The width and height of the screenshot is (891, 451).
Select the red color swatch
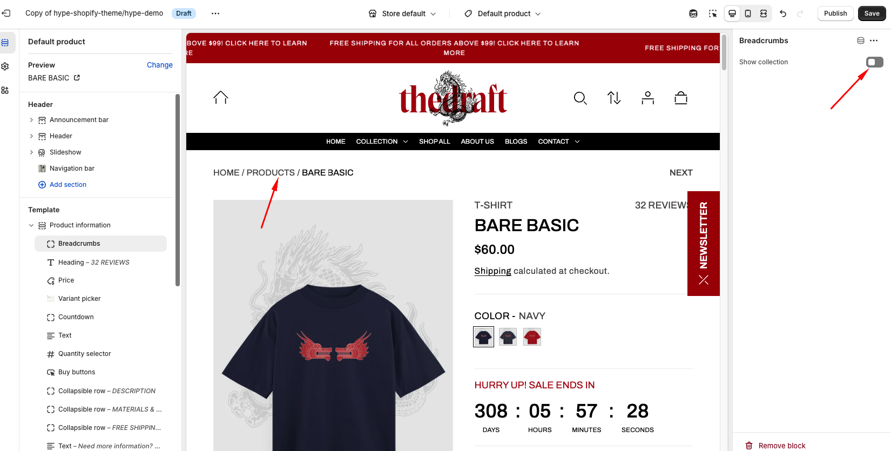pos(532,337)
